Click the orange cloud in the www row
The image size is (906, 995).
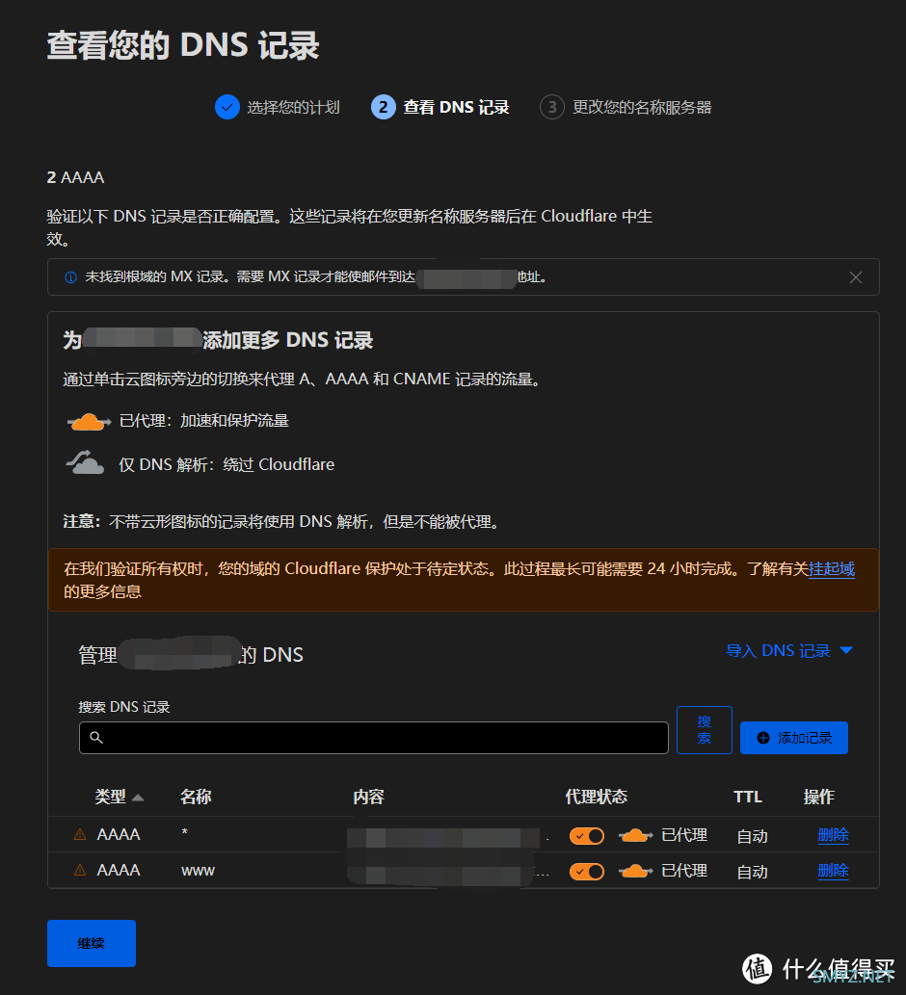point(635,871)
